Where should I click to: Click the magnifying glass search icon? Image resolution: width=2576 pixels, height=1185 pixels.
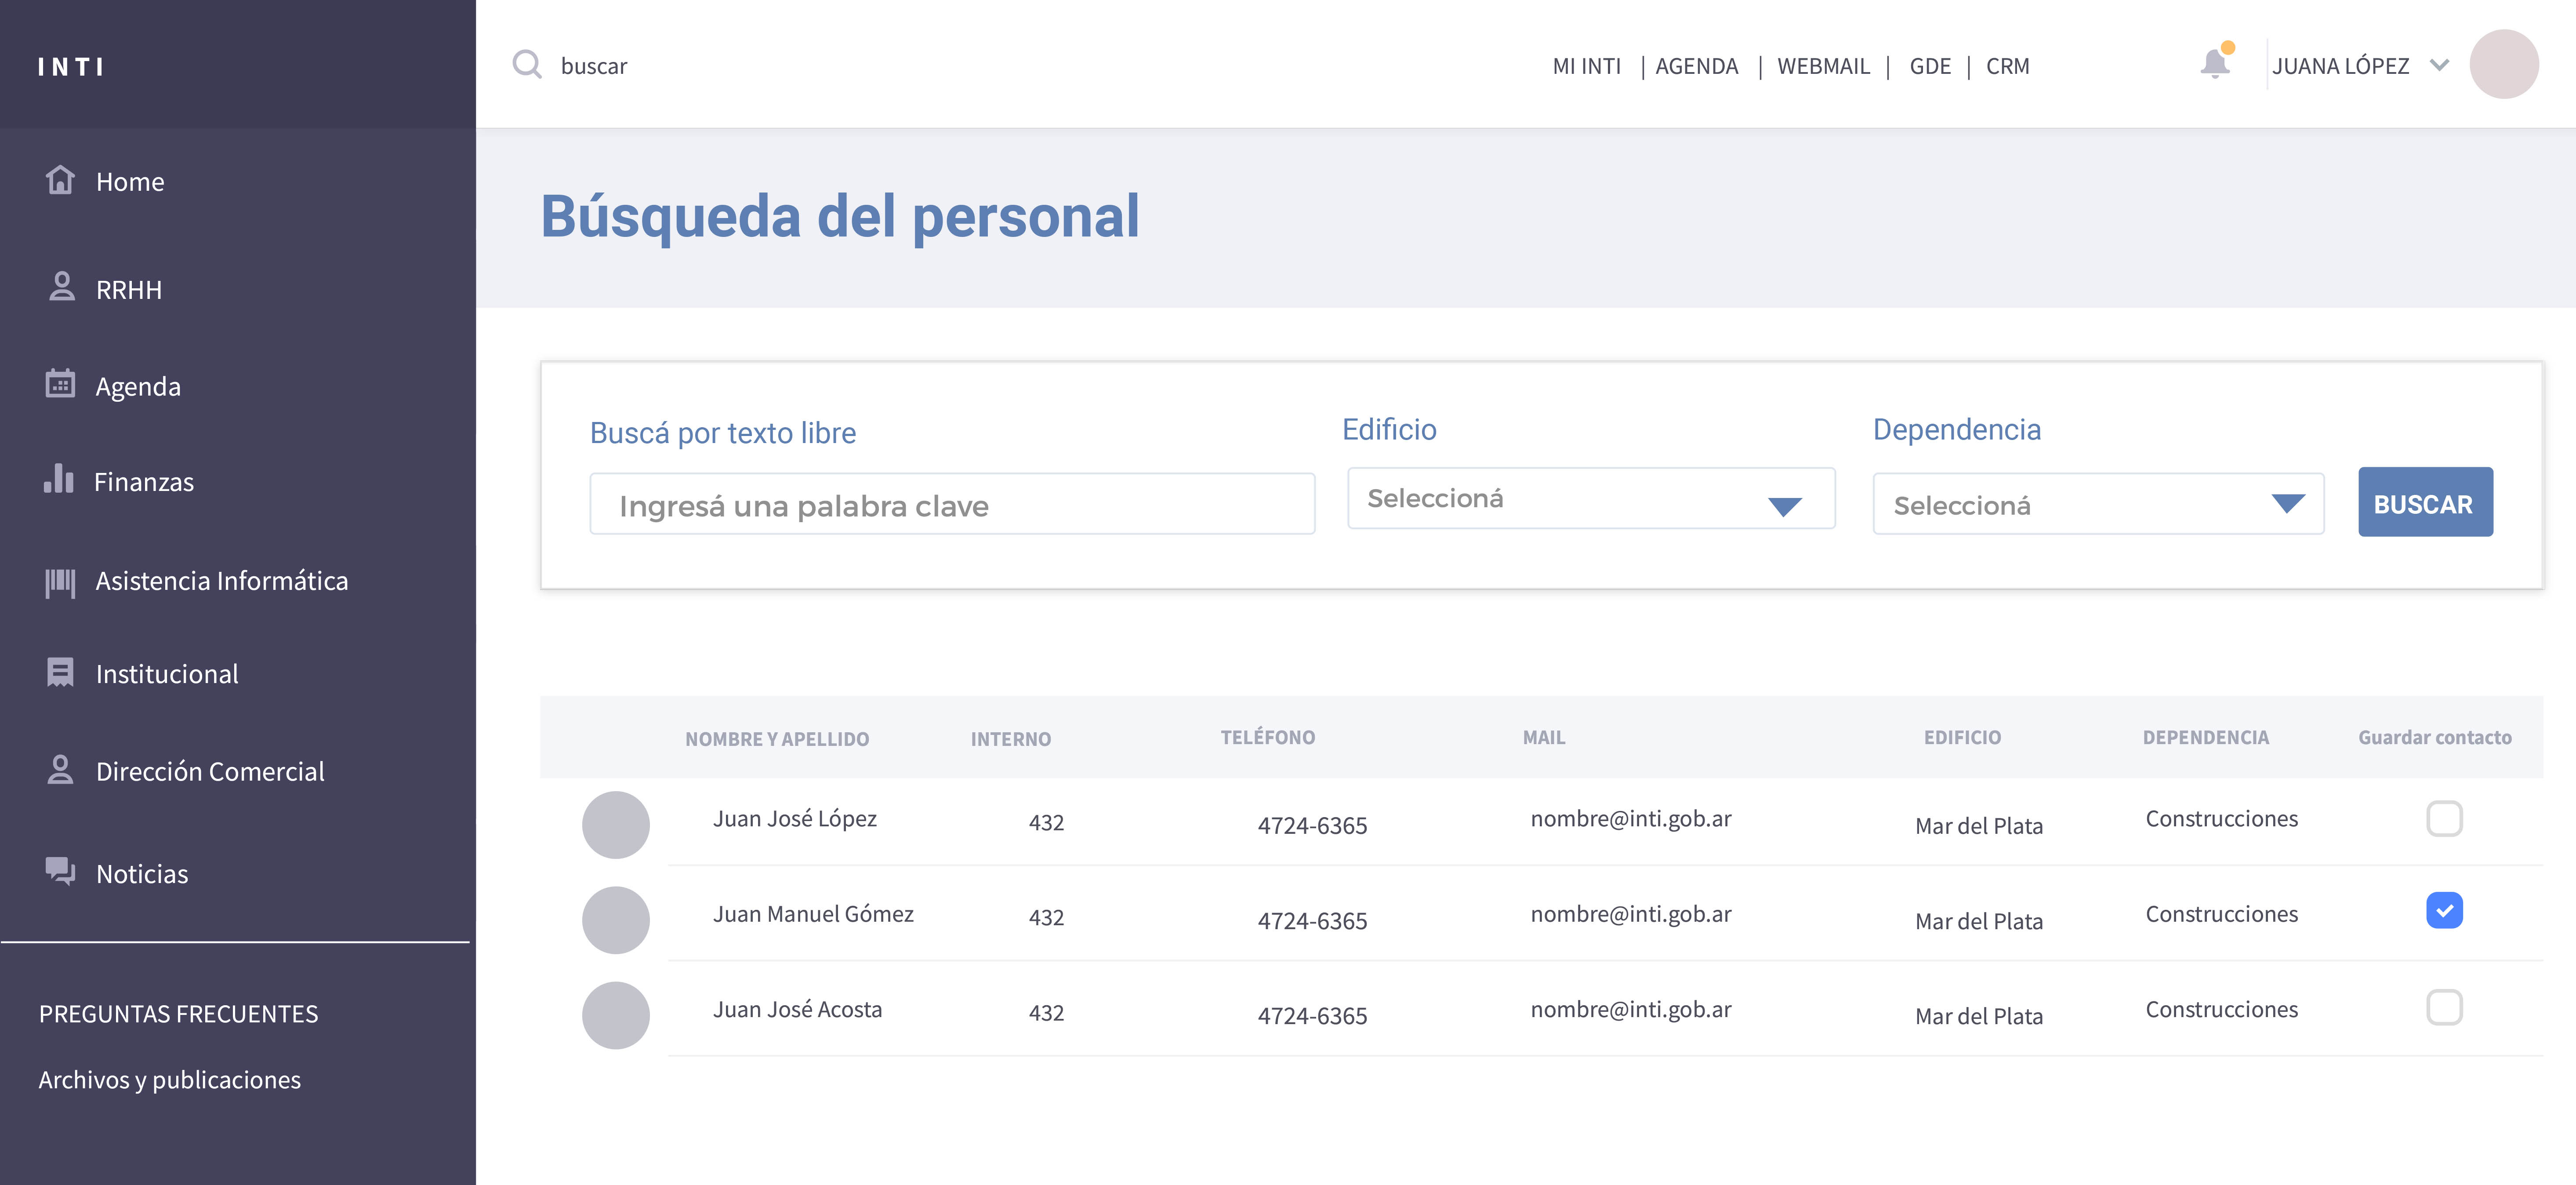(527, 65)
